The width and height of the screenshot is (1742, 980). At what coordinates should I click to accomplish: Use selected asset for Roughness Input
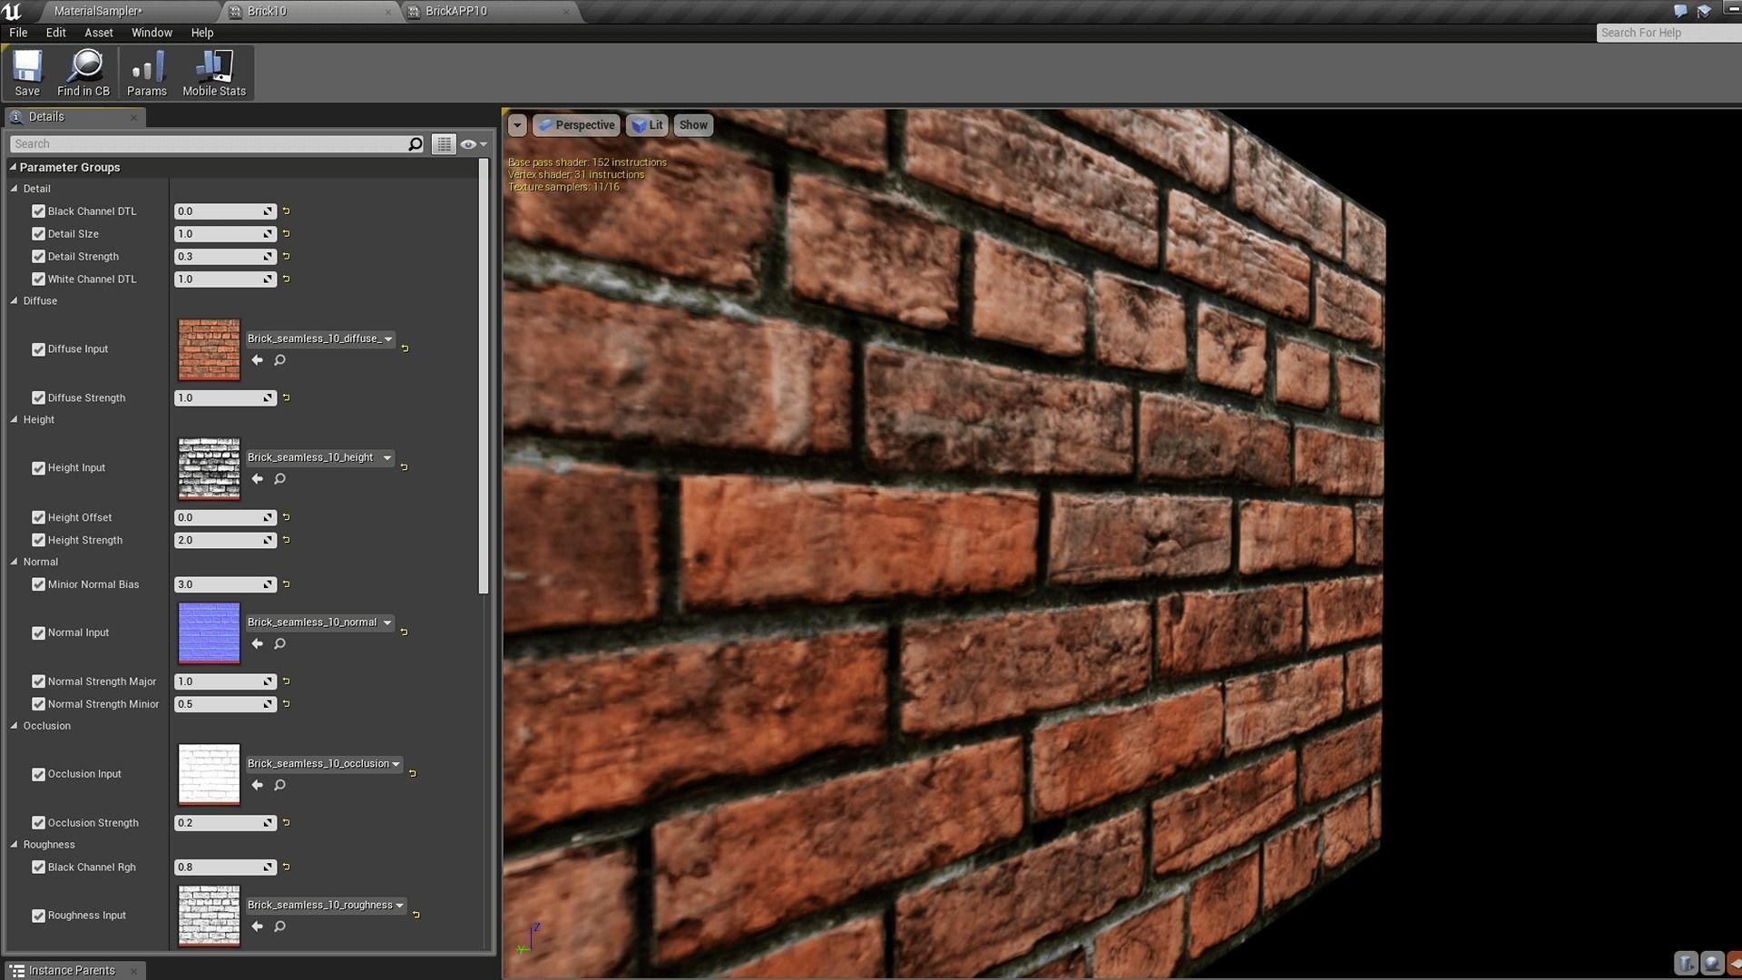coord(257,926)
